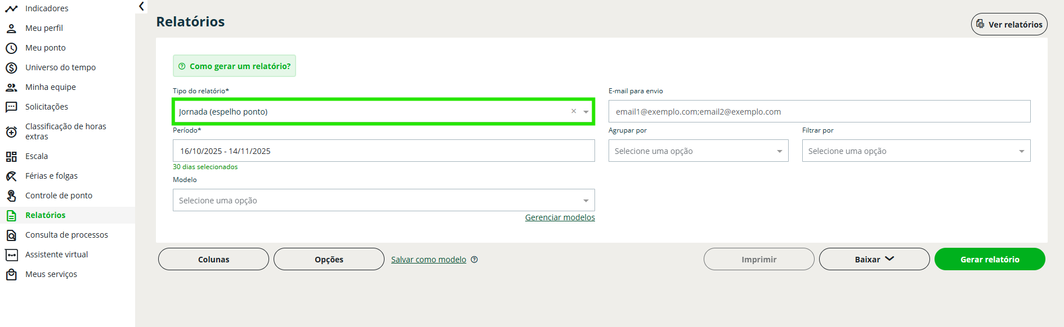Click the Indicadores chart icon
The image size is (1064, 327).
[11, 9]
